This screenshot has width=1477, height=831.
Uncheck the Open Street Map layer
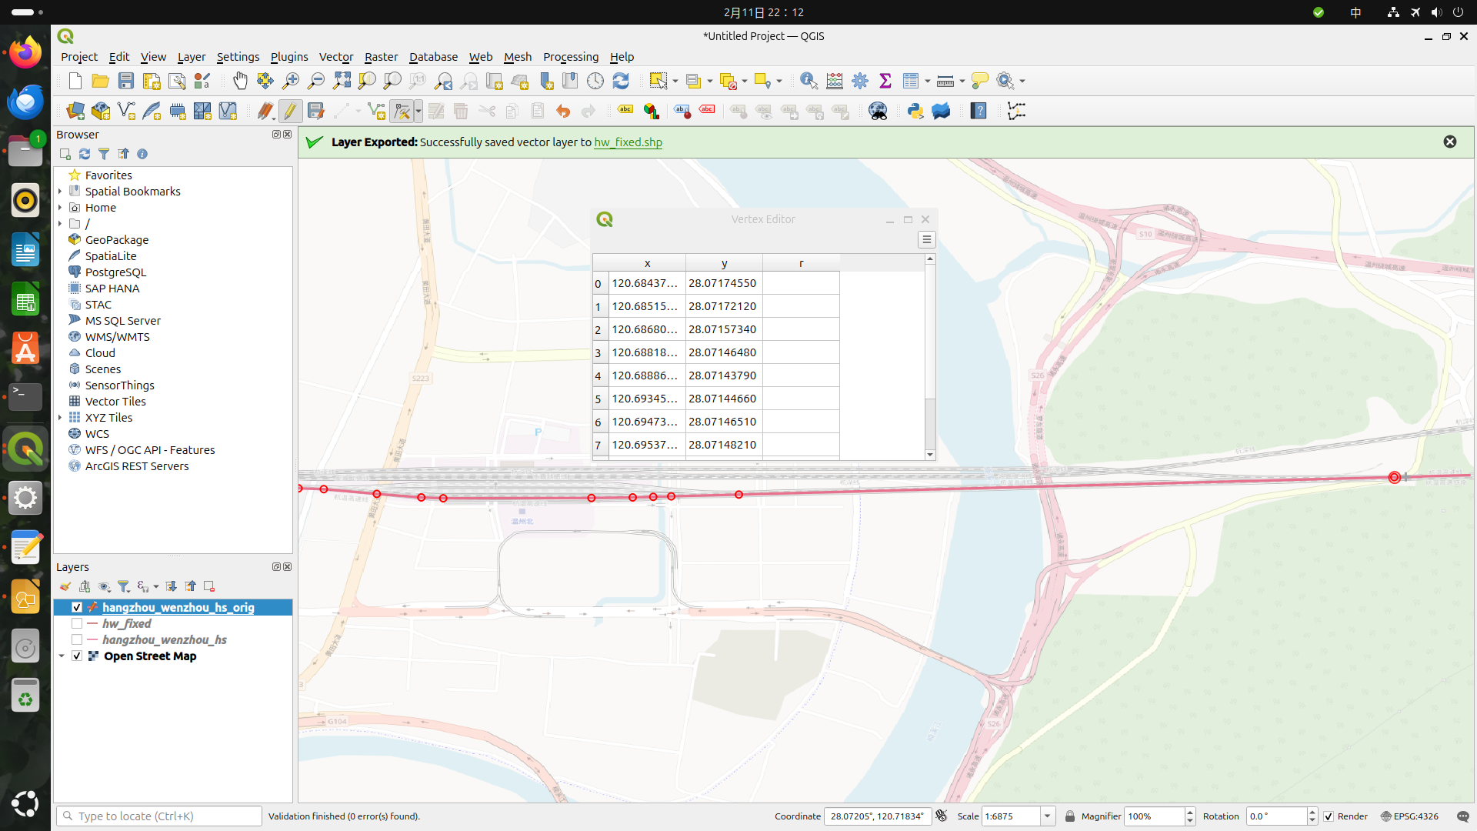tap(77, 656)
